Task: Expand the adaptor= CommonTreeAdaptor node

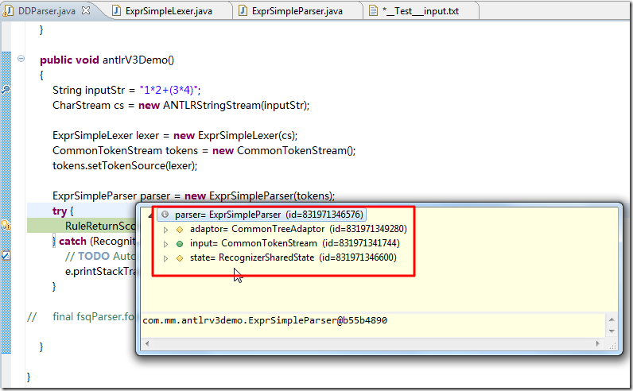Action: [x=165, y=230]
